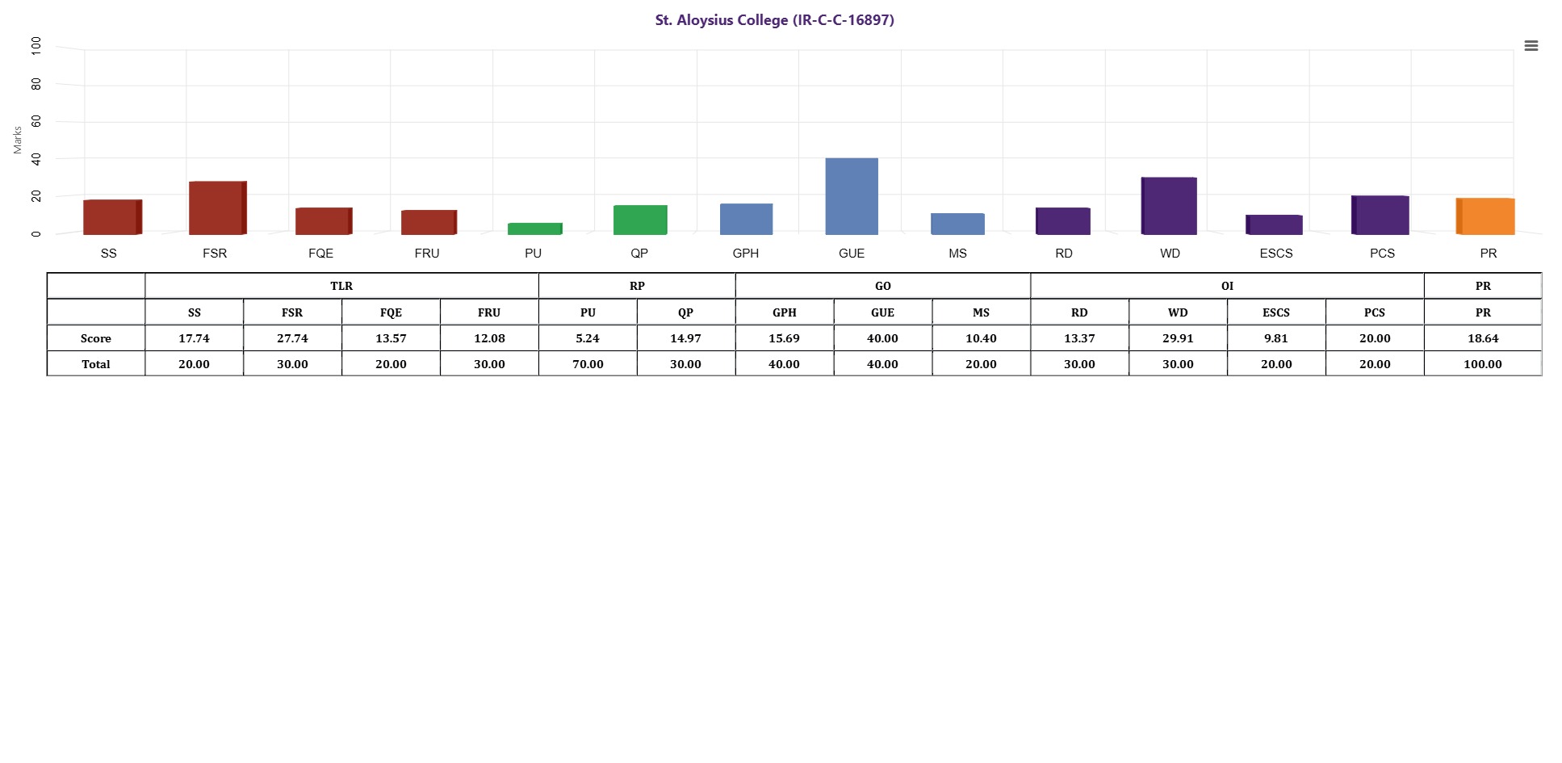Click the RD score 13.37
Viewport: 1562px width, 763px height.
[1080, 338]
